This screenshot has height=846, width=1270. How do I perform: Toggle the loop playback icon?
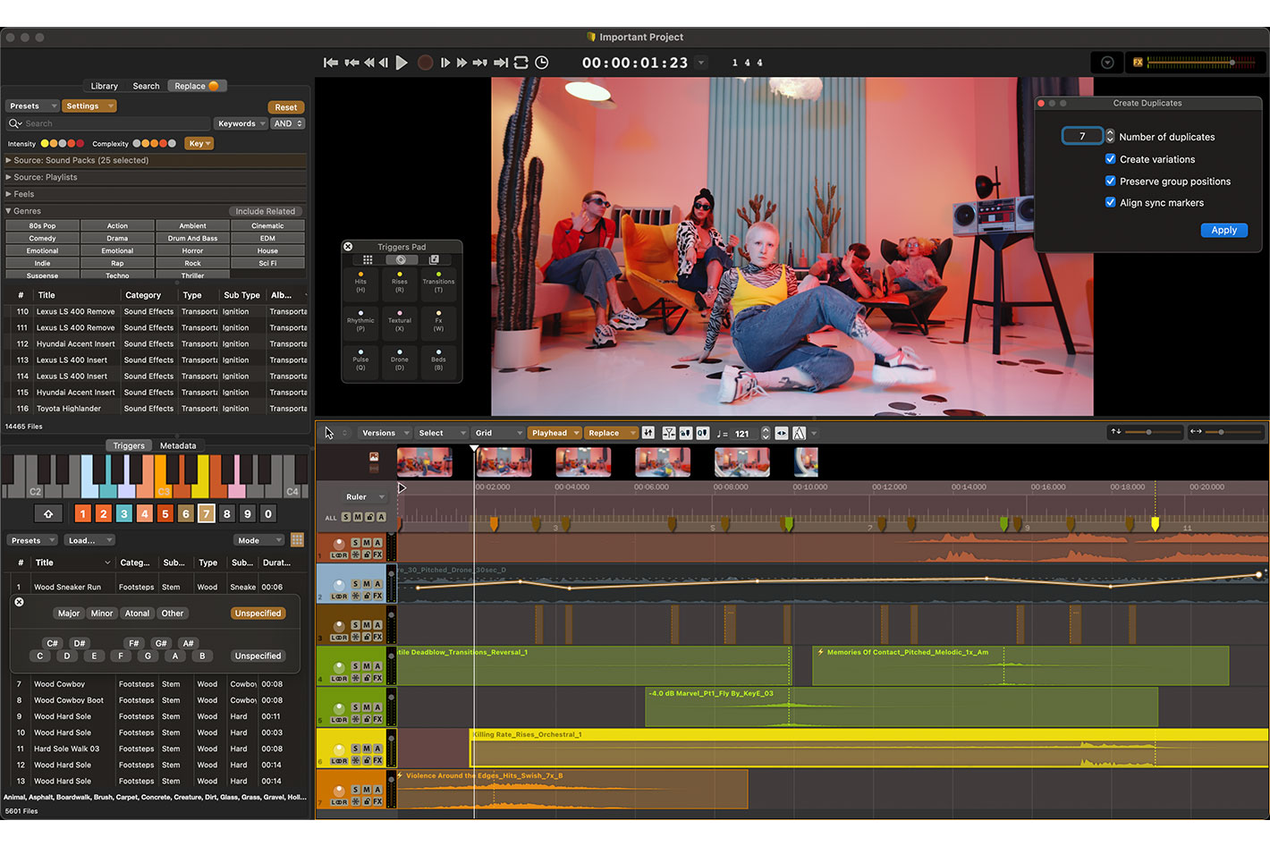521,63
